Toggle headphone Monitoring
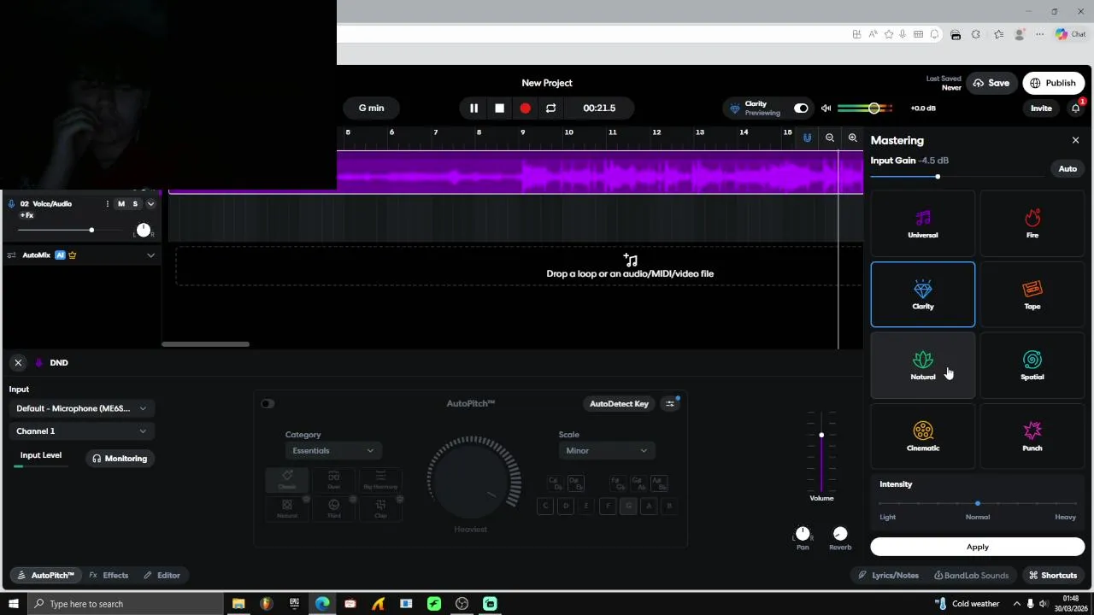Image resolution: width=1094 pixels, height=615 pixels. click(x=120, y=459)
